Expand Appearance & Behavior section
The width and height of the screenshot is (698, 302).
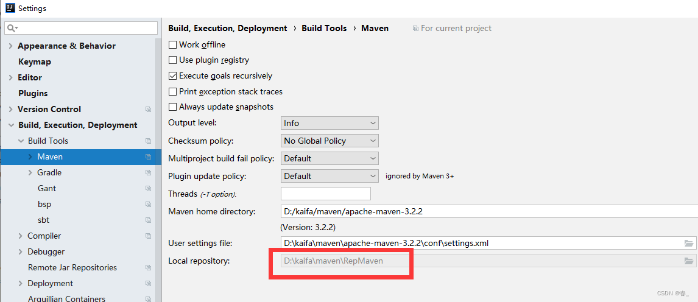coord(11,46)
